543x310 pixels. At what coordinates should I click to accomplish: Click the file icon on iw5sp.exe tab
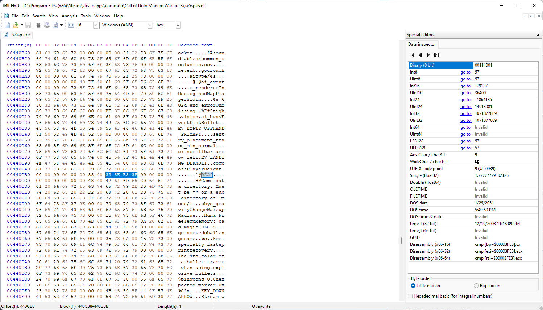tap(6, 35)
